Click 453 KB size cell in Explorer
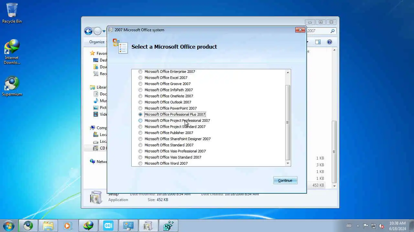 click(318, 185)
